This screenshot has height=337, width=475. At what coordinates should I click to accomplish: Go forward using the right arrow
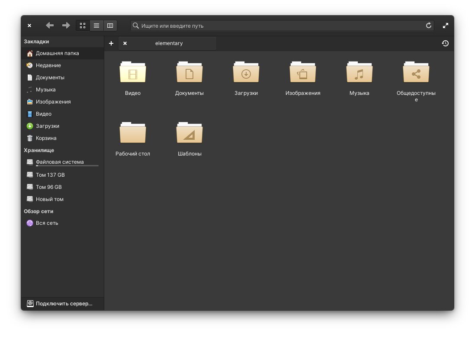tap(66, 26)
